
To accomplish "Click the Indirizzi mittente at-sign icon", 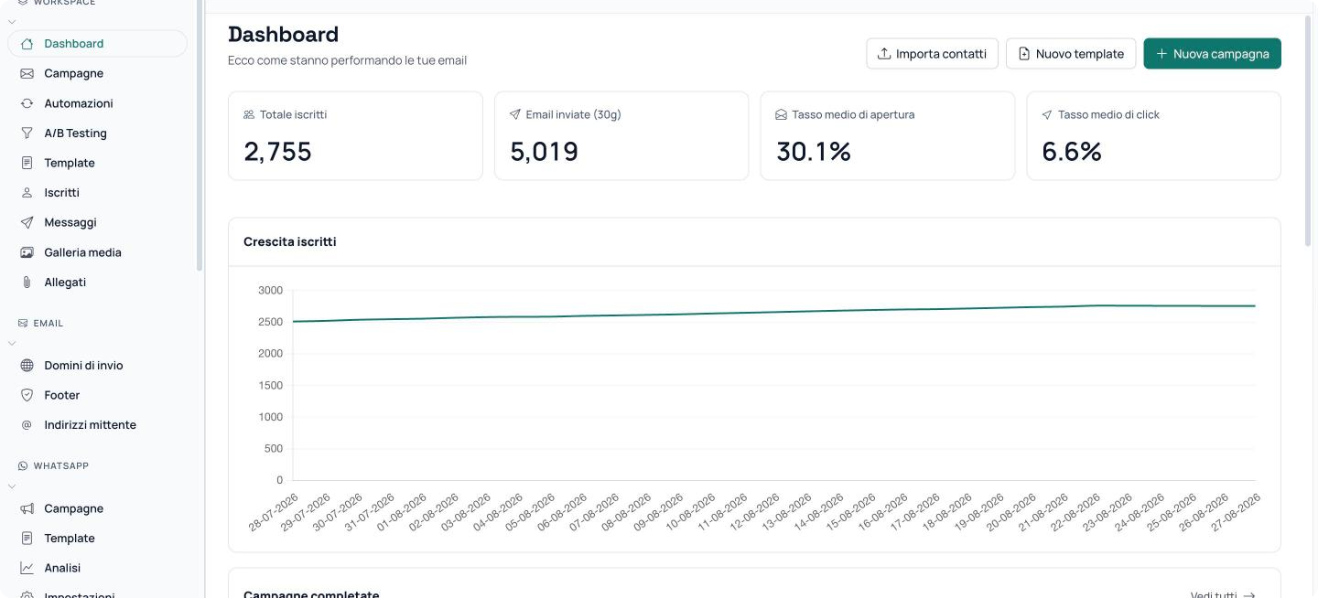I will tap(27, 425).
